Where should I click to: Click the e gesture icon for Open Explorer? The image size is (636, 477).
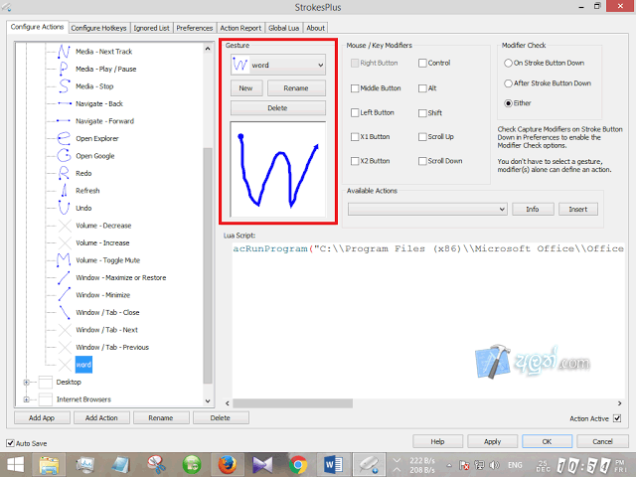(x=64, y=138)
